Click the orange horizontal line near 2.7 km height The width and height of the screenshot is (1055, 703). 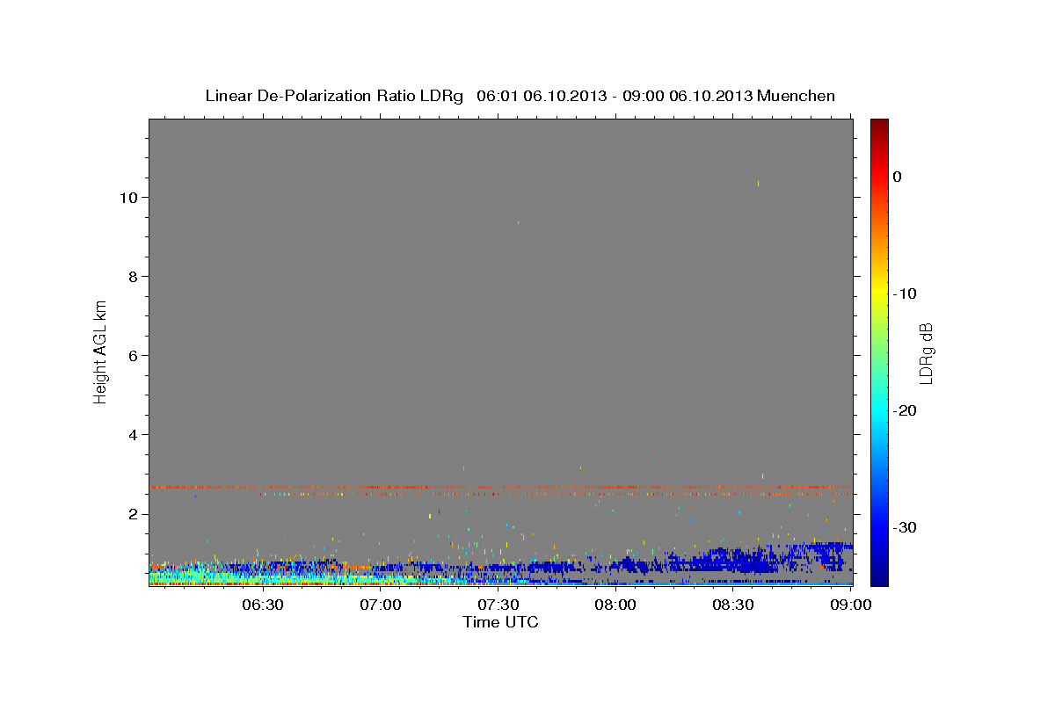point(499,487)
